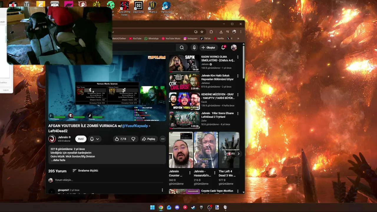
Task: Open Instagram bookmark
Action: pyautogui.click(x=191, y=39)
